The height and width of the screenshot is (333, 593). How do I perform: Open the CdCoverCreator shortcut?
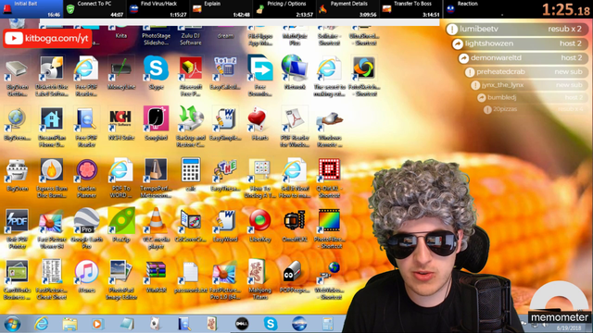pyautogui.click(x=191, y=226)
